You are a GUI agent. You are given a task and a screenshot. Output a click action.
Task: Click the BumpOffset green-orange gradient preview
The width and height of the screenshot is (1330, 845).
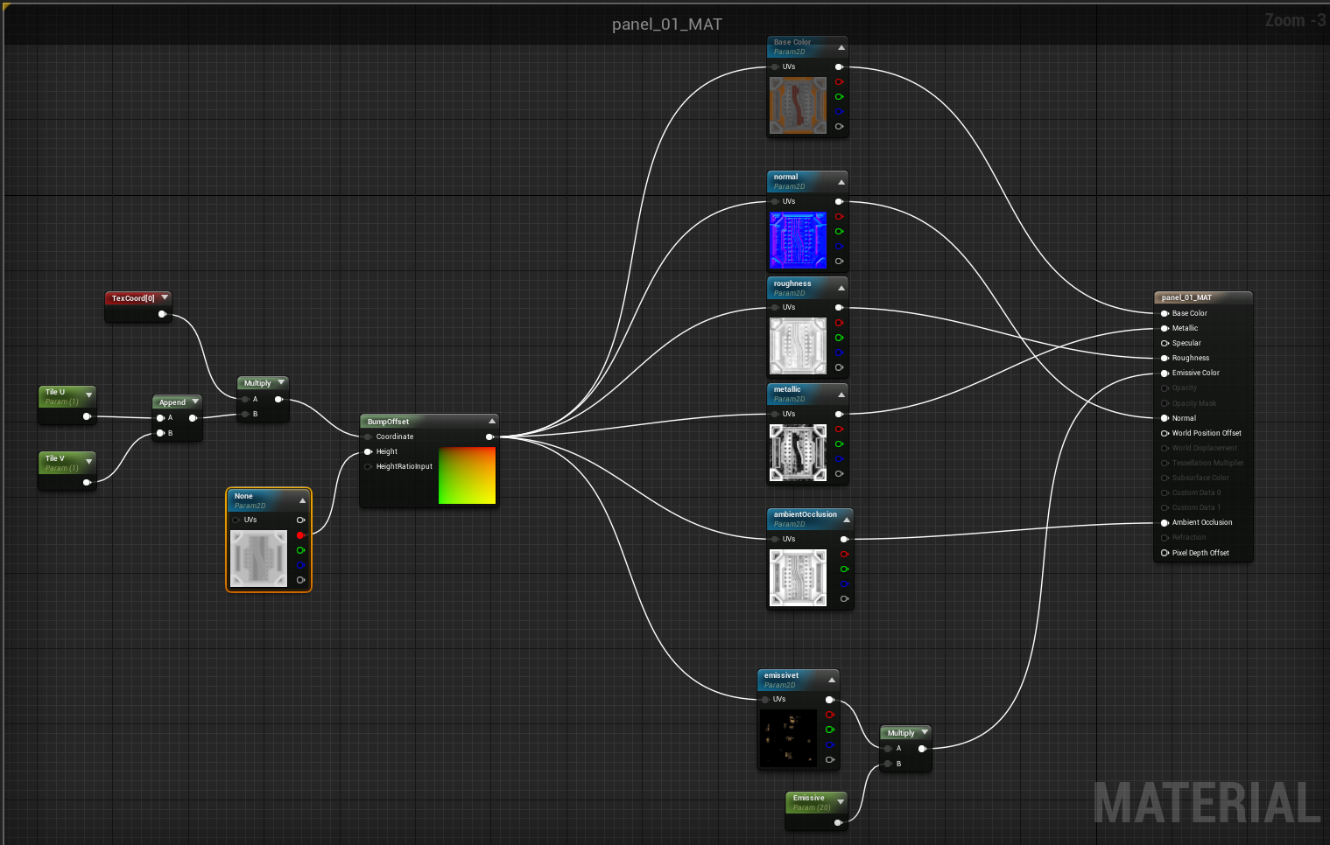(467, 476)
